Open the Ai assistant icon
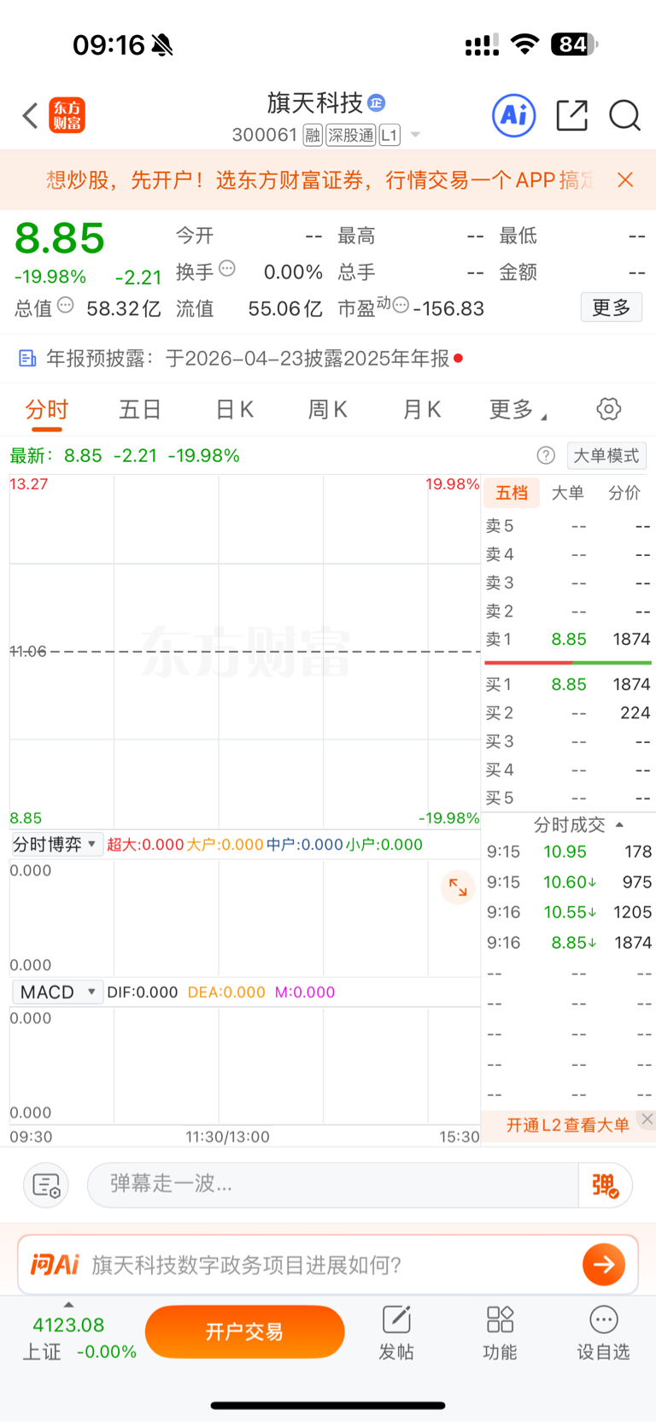This screenshot has width=656, height=1422. (x=514, y=115)
